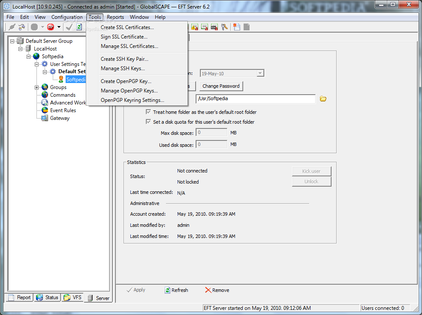Click the gray blank page toolbar icon

pos(247,27)
